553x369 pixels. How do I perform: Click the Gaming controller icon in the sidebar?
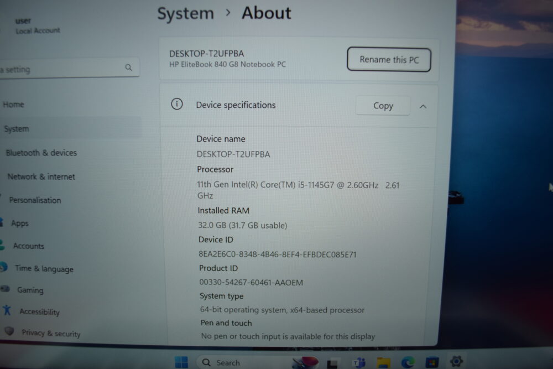tap(6, 289)
